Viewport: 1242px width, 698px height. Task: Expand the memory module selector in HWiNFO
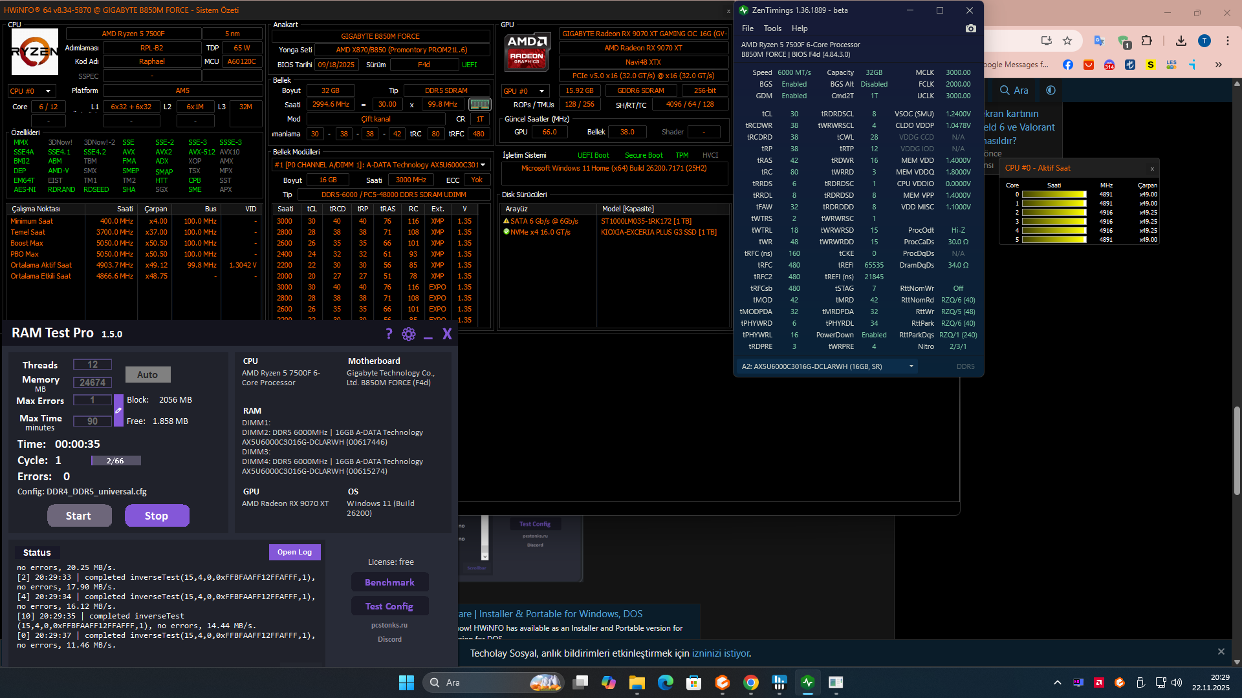[x=380, y=165]
